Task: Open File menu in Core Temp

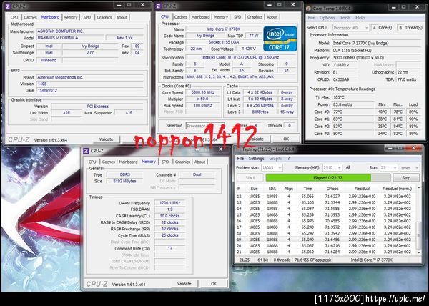Action: [x=311, y=18]
